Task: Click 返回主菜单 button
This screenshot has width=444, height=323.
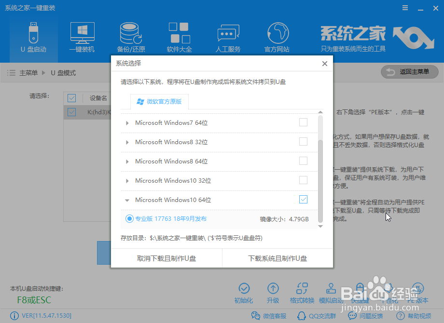Action: [409, 72]
